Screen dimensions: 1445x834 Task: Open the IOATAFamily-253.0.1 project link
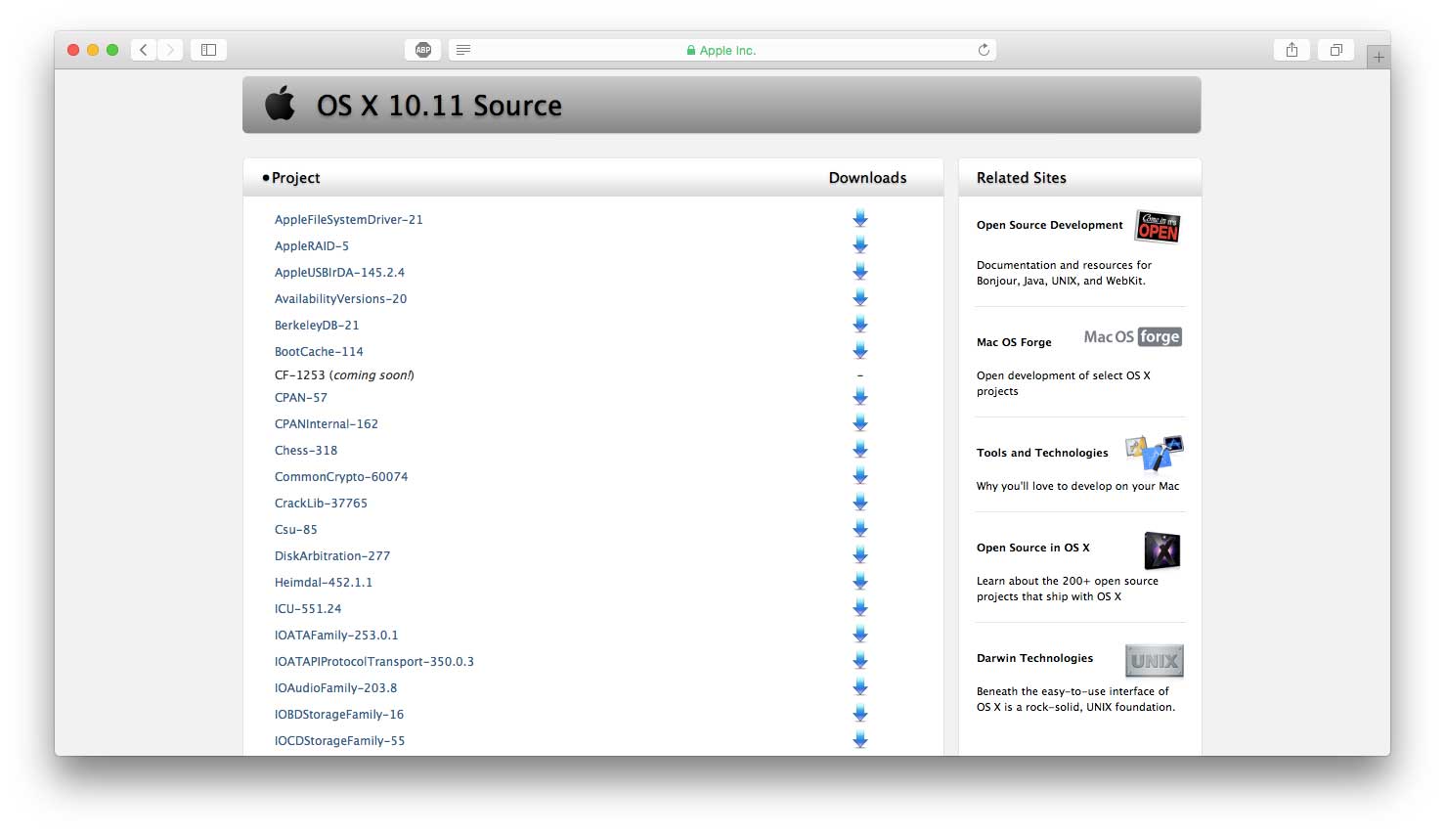point(336,636)
